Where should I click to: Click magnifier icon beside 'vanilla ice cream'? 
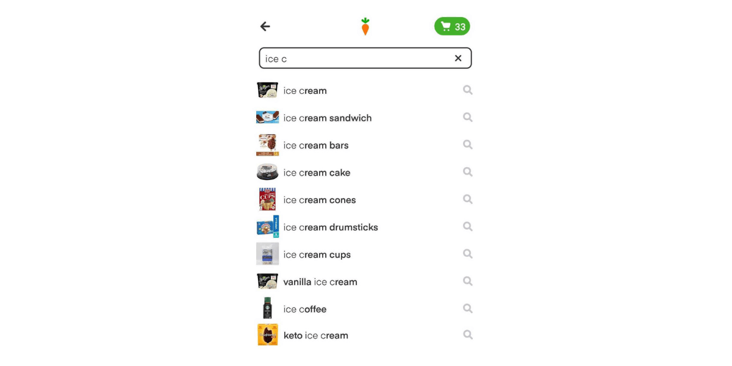[467, 281]
